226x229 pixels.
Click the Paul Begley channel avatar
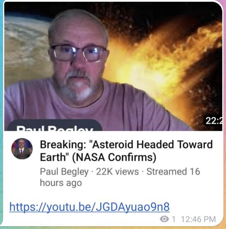[x=22, y=149]
